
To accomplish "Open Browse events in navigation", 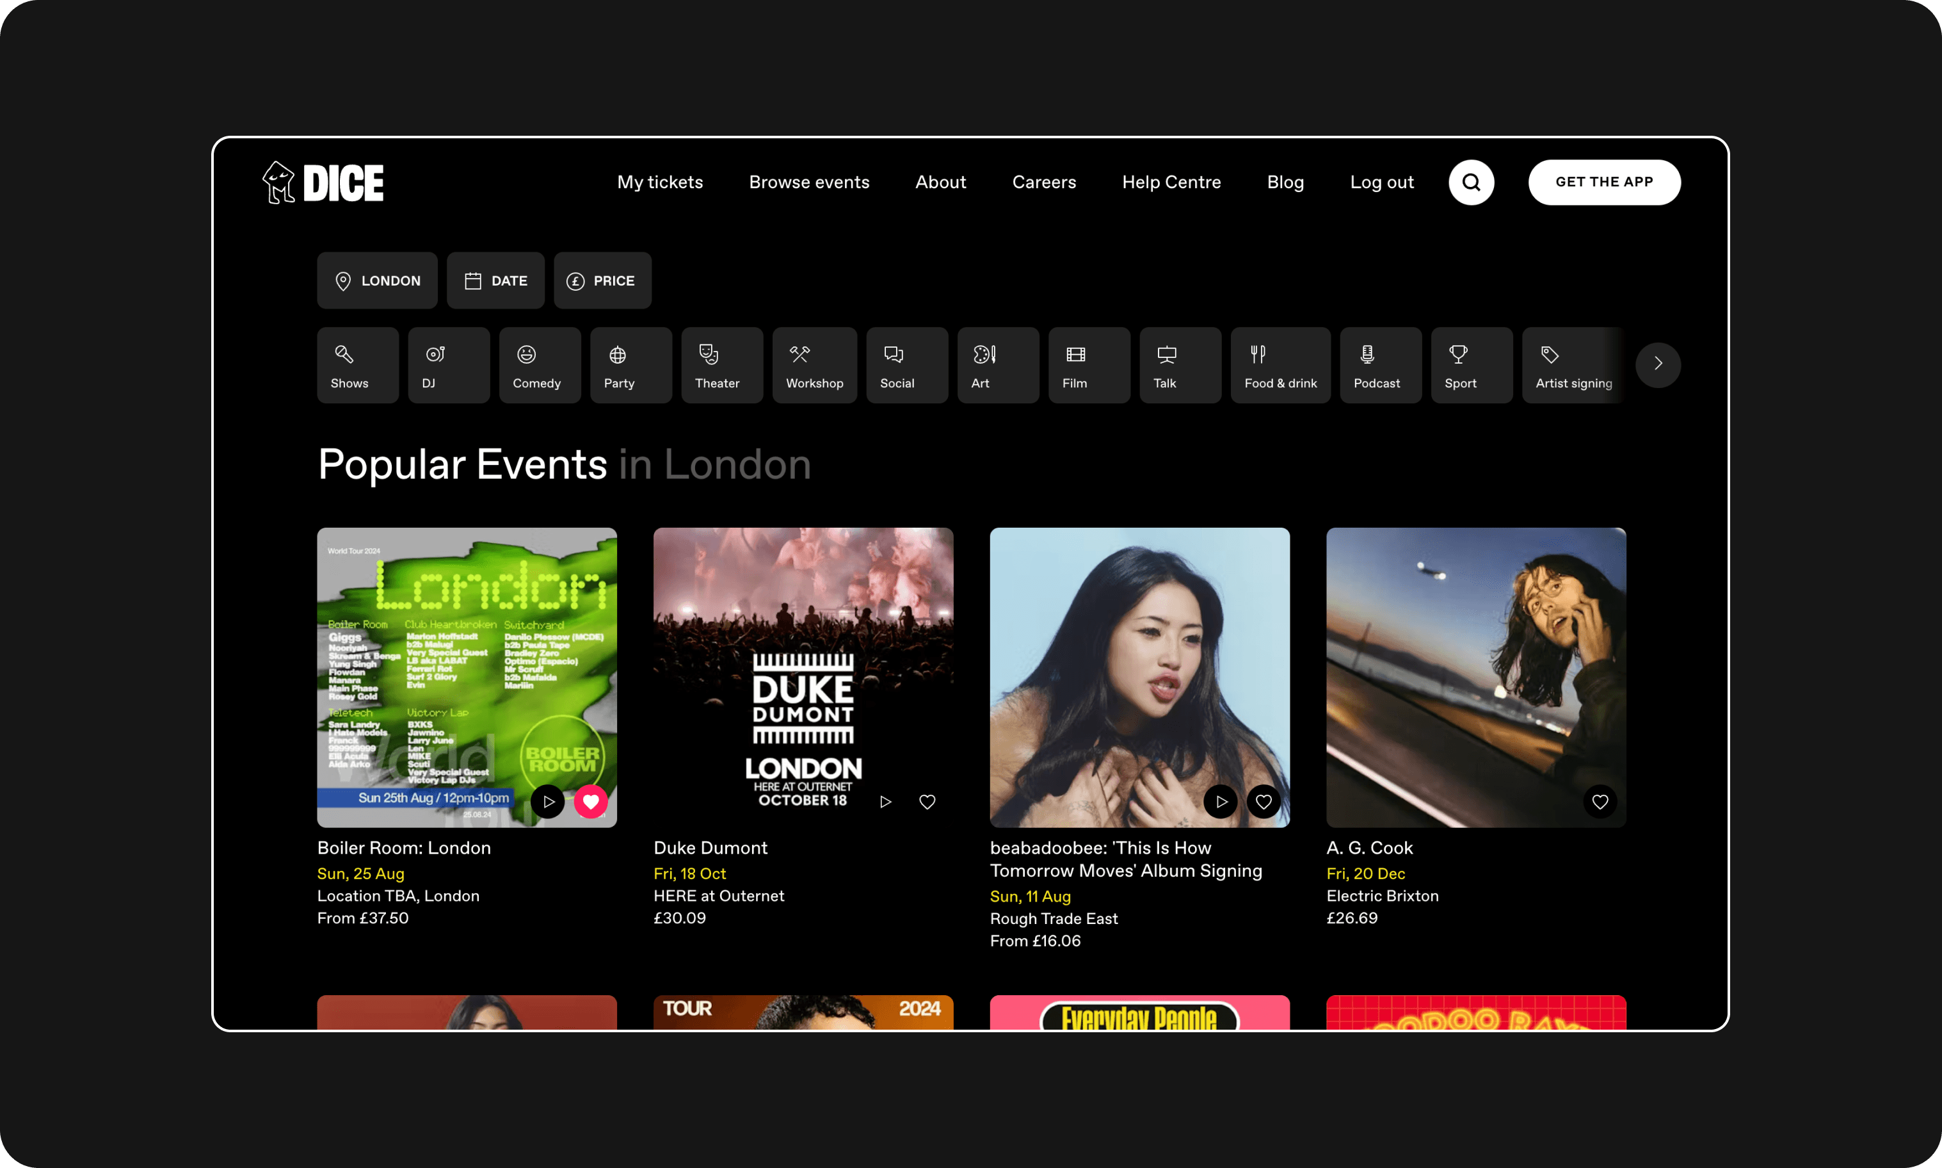I will [808, 182].
